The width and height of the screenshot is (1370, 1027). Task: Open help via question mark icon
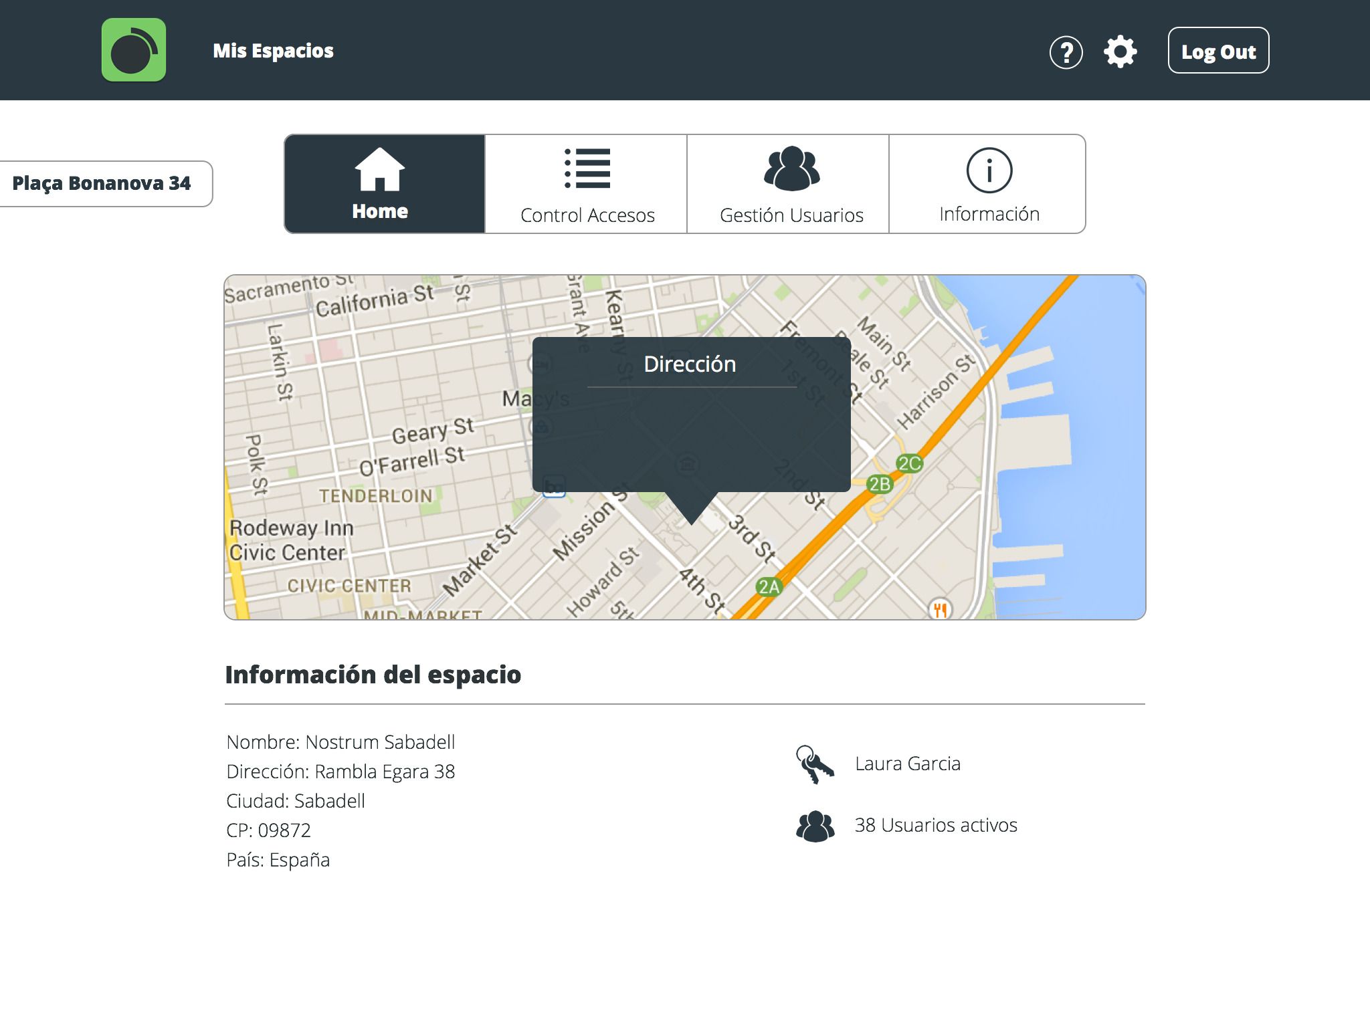tap(1066, 52)
